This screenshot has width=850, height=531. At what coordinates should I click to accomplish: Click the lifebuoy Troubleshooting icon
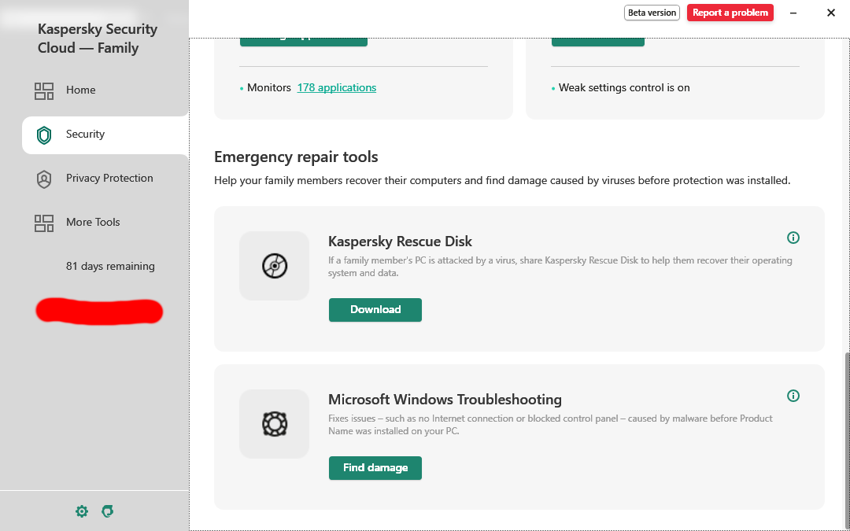274,424
